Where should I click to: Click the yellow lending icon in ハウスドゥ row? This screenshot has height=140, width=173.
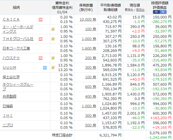click(53, 58)
